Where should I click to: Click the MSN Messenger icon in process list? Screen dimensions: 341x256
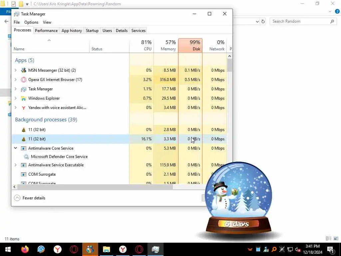pyautogui.click(x=24, y=70)
